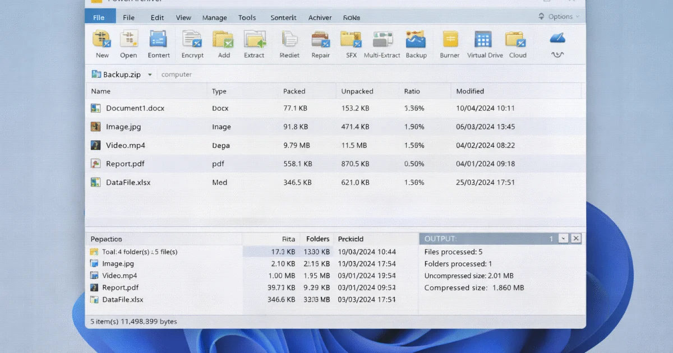Close the OUTPUT panel
Viewport: 673px width, 353px height.
pos(576,239)
